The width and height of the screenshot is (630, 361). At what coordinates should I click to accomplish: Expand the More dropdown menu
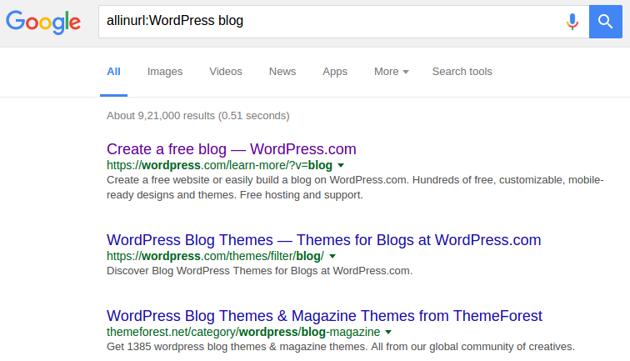[391, 72]
